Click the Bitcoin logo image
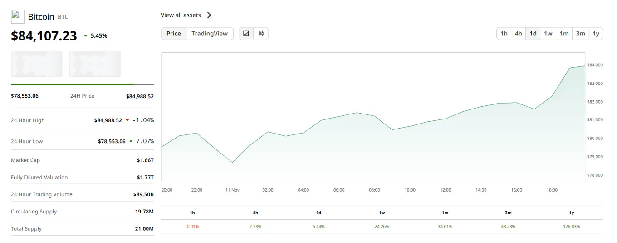This screenshot has width=617, height=243. [18, 17]
